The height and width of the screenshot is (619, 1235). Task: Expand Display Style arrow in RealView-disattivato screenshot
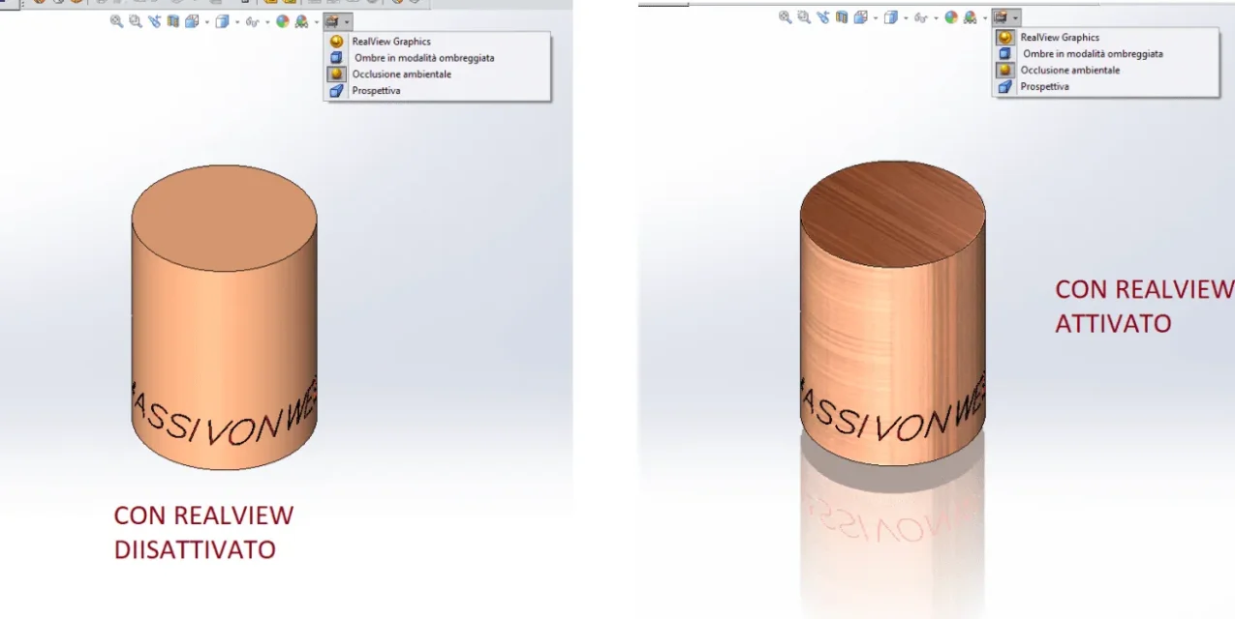pos(237,22)
